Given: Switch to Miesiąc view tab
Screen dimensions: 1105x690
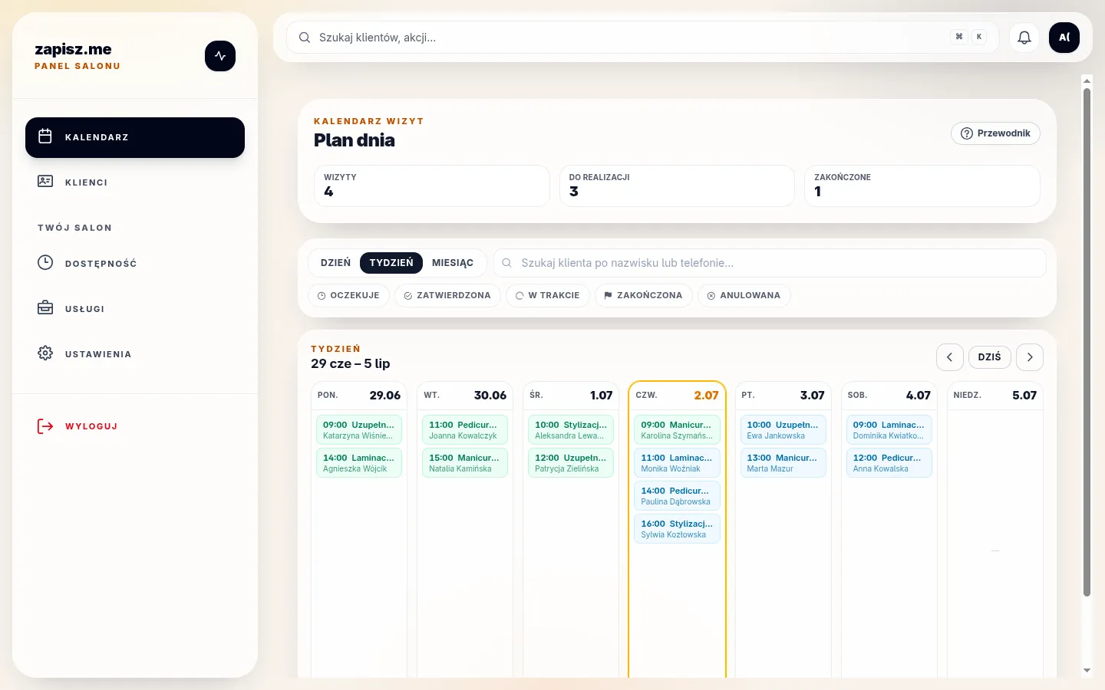Looking at the screenshot, I should click(453, 262).
